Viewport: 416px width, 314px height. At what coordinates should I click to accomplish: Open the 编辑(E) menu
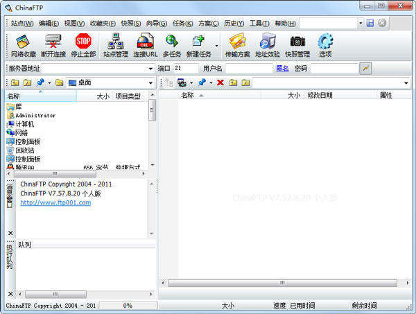point(49,24)
